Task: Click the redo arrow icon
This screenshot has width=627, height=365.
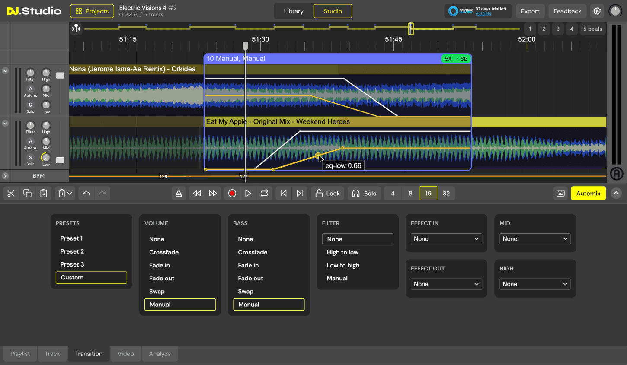Action: 102,194
